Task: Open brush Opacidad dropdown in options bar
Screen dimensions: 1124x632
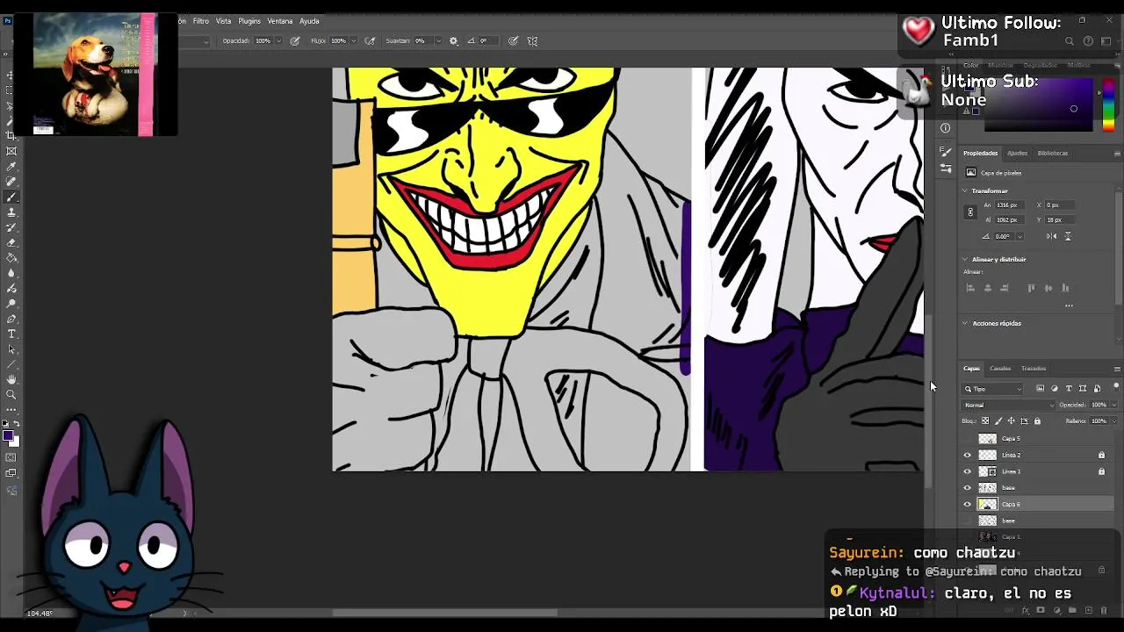Action: tap(278, 40)
